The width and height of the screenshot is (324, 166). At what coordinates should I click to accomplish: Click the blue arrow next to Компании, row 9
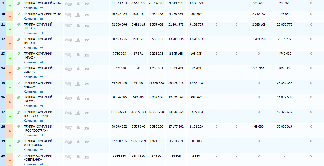[x=42, y=8]
